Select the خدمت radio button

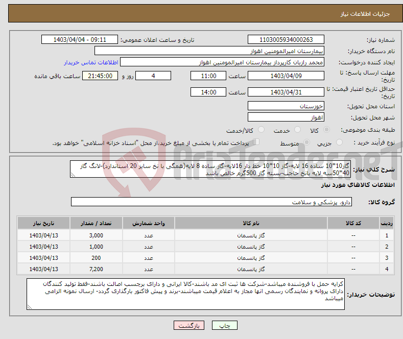(297, 130)
